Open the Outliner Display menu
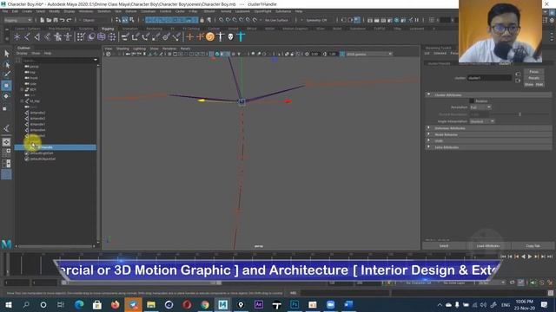The image size is (556, 312). coord(22,53)
